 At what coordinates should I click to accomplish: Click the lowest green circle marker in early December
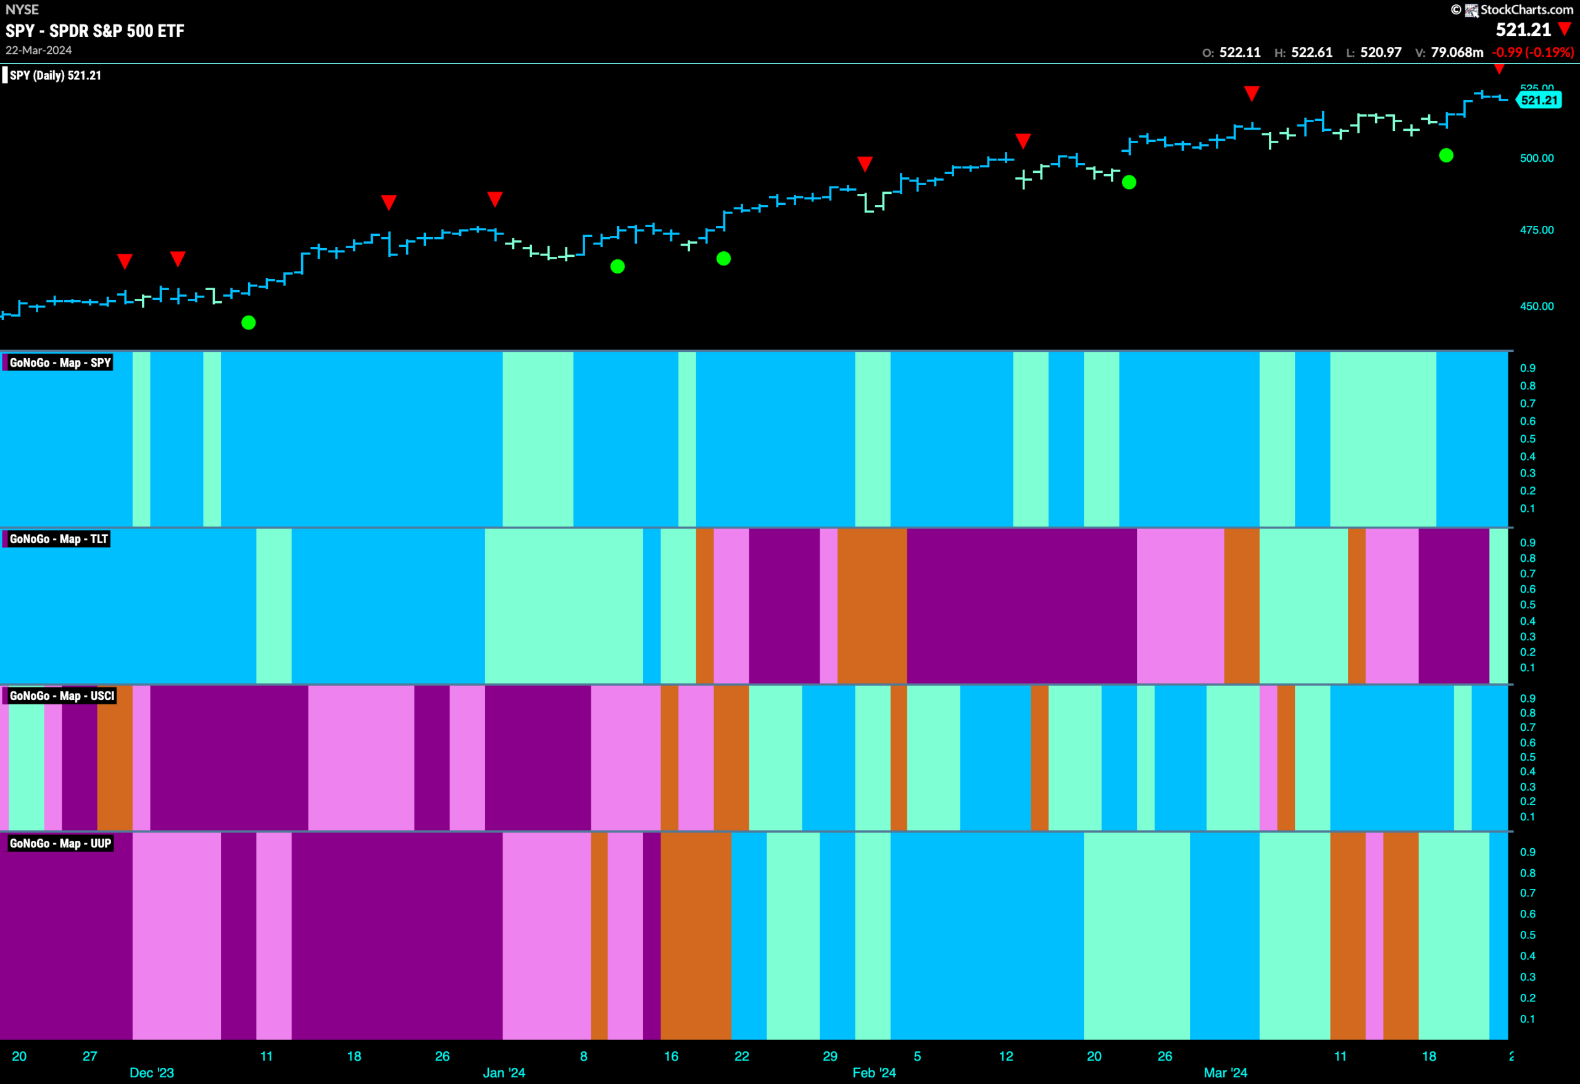coord(249,322)
